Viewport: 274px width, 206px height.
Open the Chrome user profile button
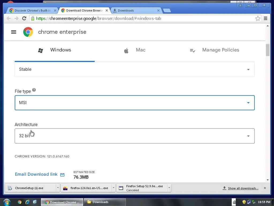241,5
